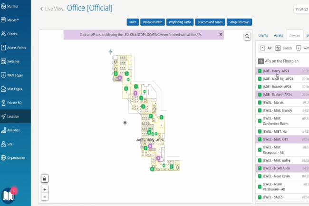Select Location in sidebar

click(x=15, y=116)
